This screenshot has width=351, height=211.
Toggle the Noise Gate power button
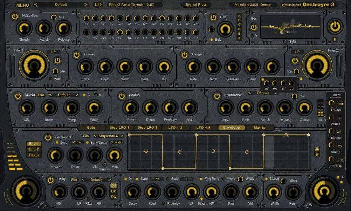(x=15, y=16)
